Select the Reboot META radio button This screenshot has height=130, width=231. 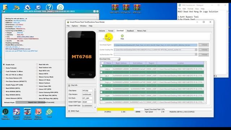pyautogui.click(x=37, y=74)
